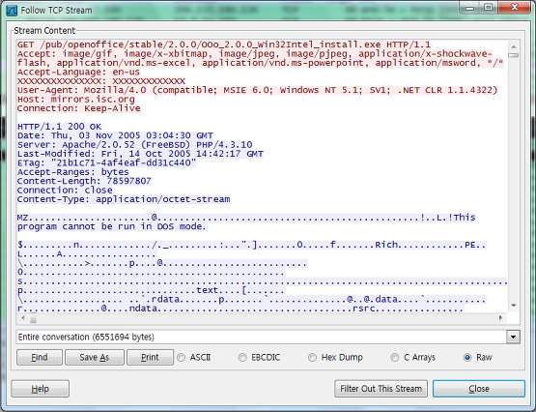Click the Entire conversation combo box
The height and width of the screenshot is (412, 536).
click(x=268, y=338)
